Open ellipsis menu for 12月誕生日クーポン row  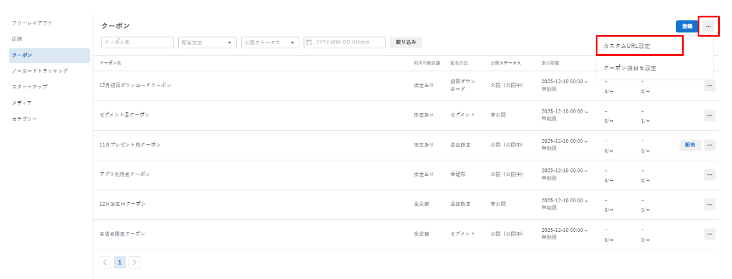pos(709,204)
